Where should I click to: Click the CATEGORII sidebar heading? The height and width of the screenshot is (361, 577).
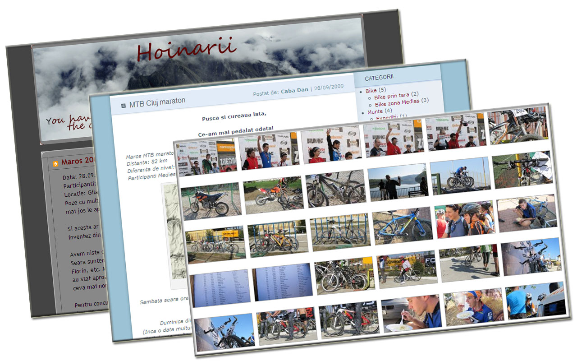(379, 77)
